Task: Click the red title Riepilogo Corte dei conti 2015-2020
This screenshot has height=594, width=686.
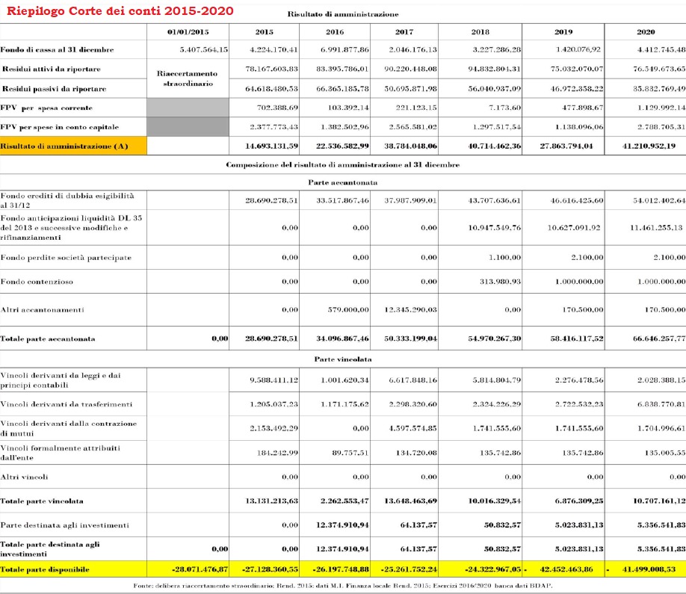Action: [x=120, y=11]
